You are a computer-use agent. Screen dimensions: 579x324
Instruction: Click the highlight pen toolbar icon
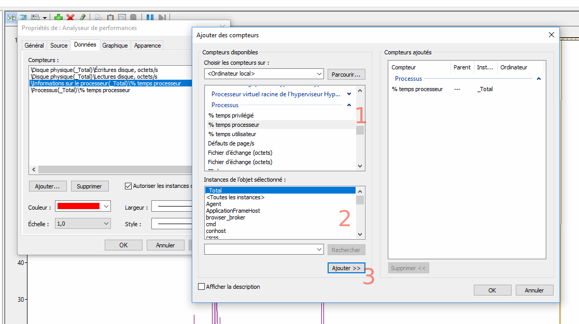pyautogui.click(x=82, y=18)
